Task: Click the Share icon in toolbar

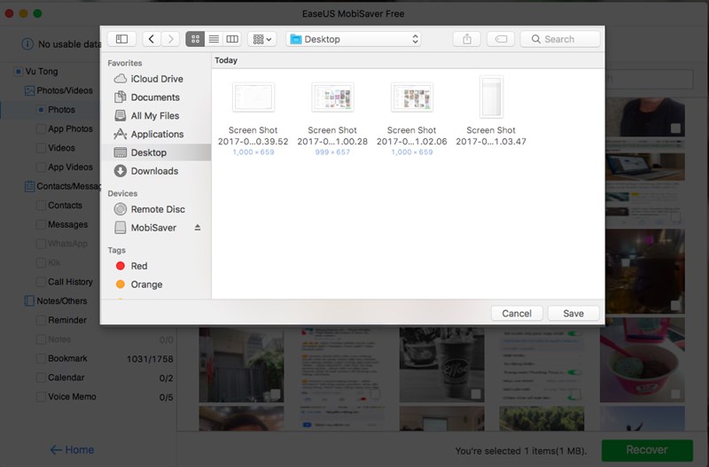Action: 466,39
